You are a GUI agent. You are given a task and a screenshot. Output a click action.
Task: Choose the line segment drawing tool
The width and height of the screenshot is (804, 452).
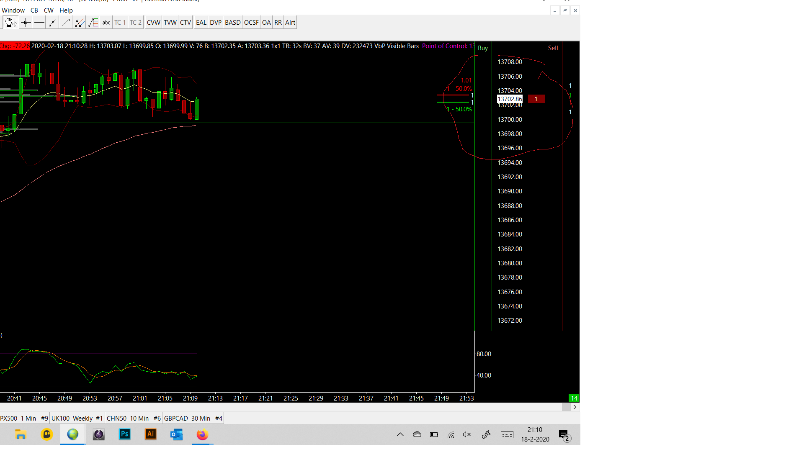pyautogui.click(x=52, y=23)
